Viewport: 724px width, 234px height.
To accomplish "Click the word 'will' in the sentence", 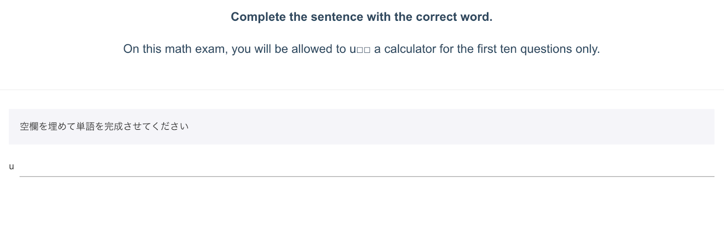I will click(x=262, y=49).
